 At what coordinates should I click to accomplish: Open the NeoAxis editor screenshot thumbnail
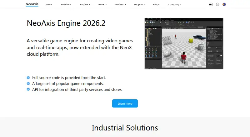click(184, 44)
